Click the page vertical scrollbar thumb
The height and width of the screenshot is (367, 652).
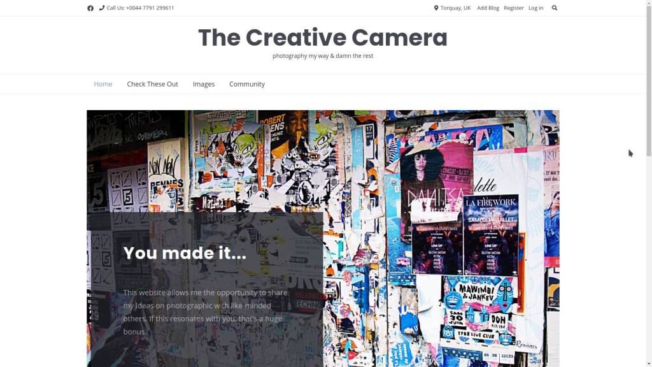pos(649,79)
